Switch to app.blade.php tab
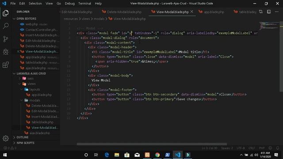Image resolution: width=283 pixels, height=159 pixels. (214, 12)
